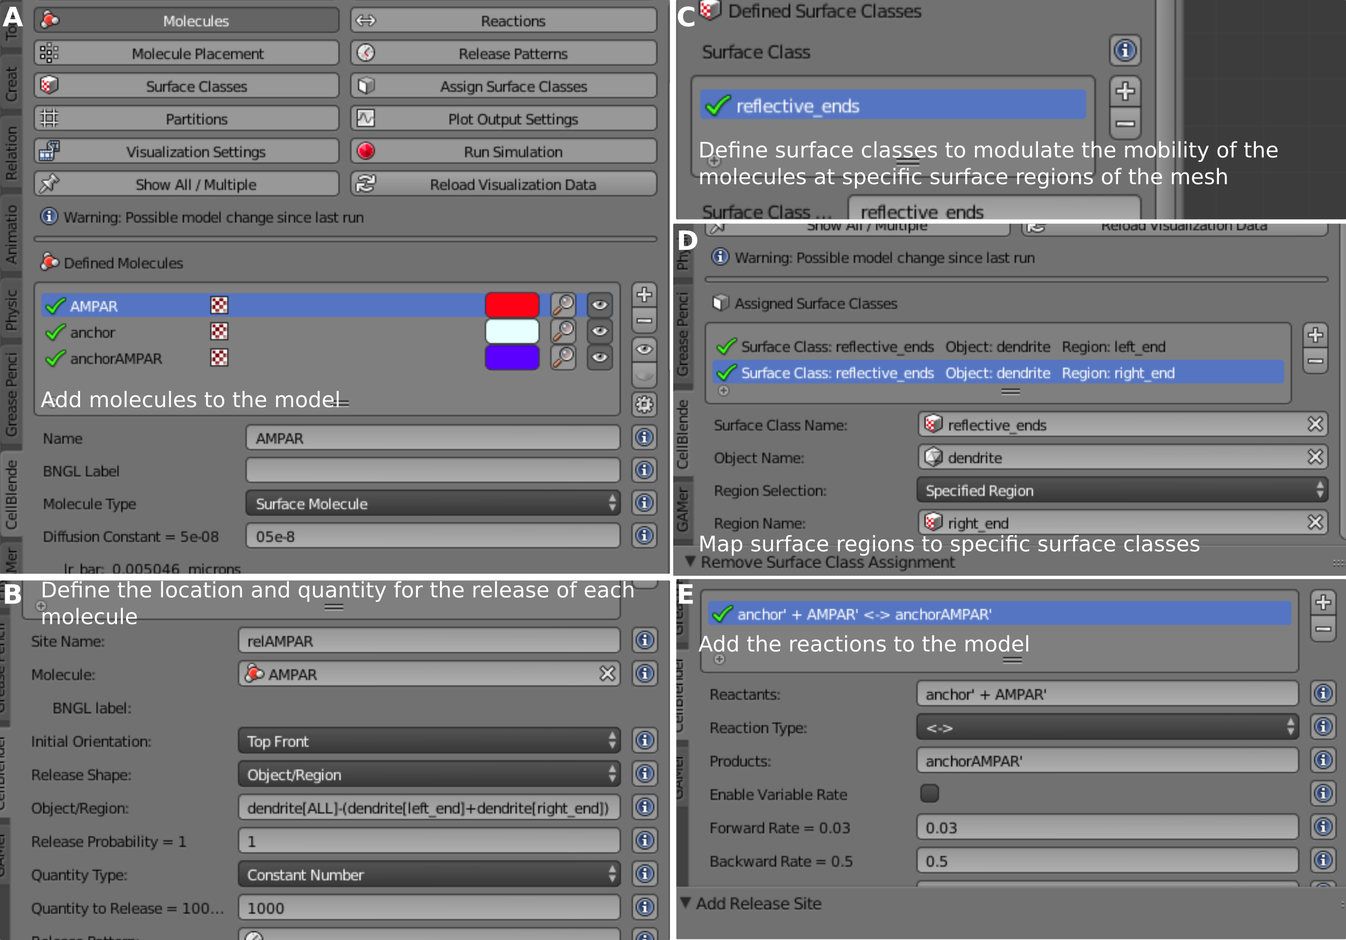Screen dimensions: 1346x940
Task: Toggle visibility eye of anchor molecule
Action: (x=599, y=331)
